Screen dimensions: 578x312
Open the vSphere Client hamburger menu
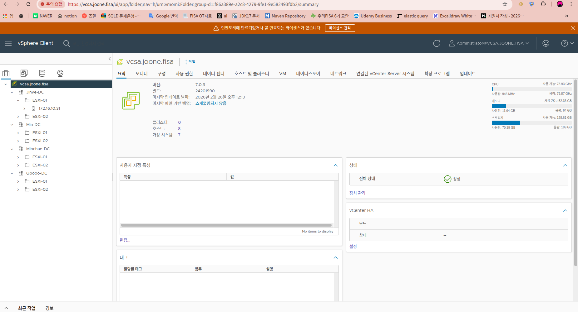click(8, 43)
